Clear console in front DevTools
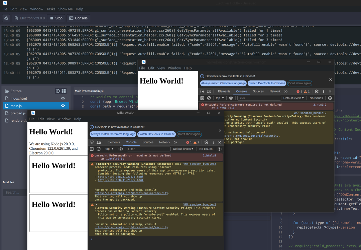The width and height of the screenshot is (361, 250). 99,149
